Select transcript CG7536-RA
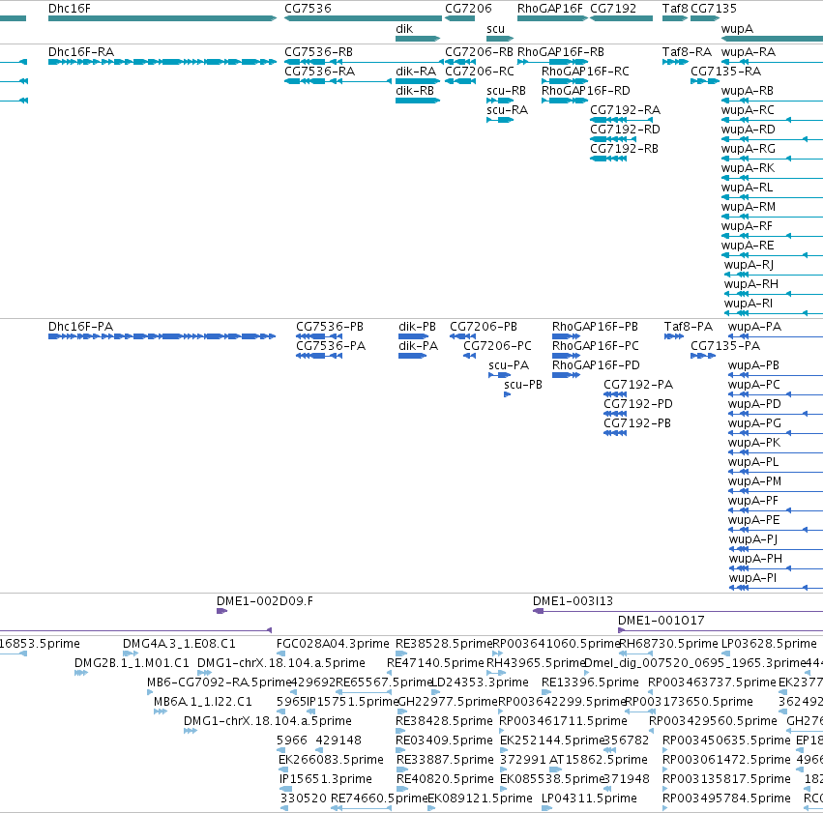 tap(338, 81)
